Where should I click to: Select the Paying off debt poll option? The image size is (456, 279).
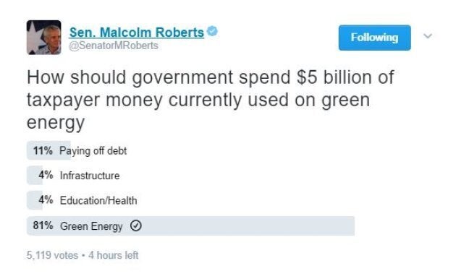(x=93, y=150)
